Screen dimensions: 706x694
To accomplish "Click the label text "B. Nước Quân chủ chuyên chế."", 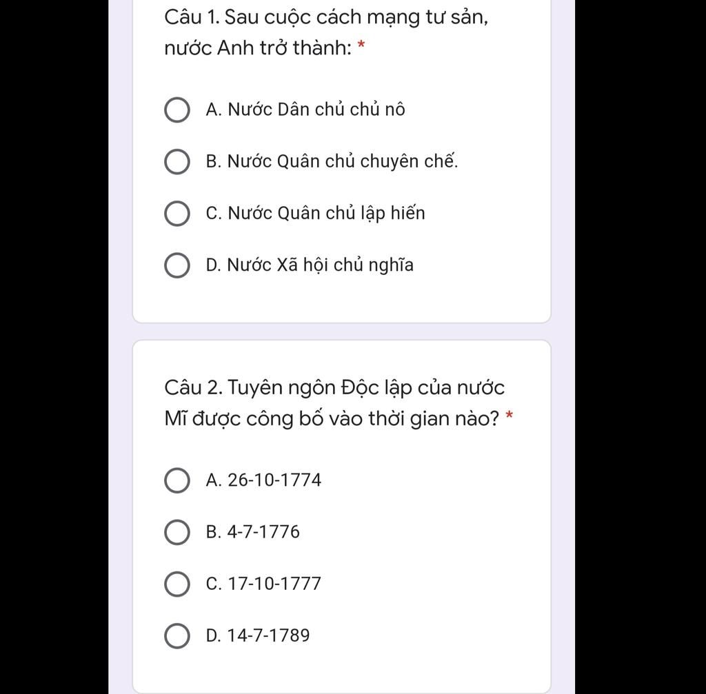I will (x=332, y=161).
